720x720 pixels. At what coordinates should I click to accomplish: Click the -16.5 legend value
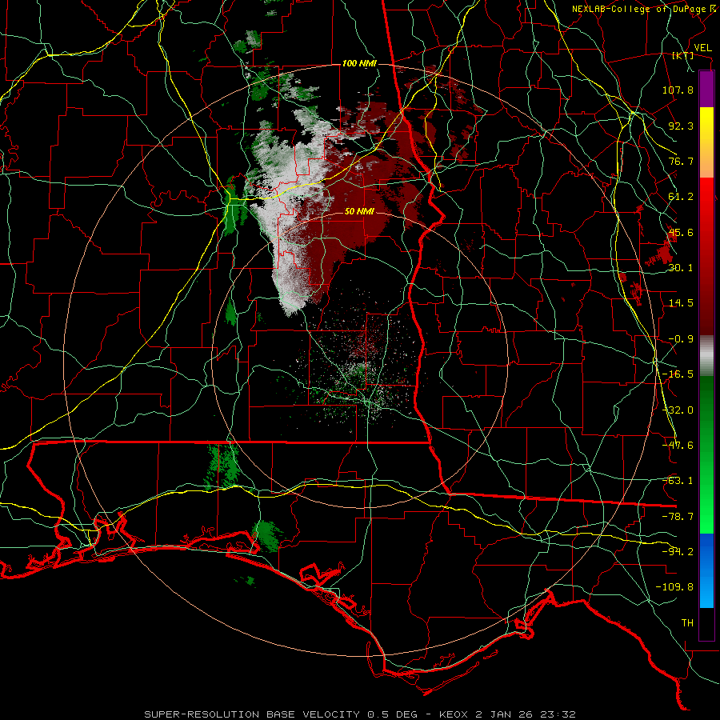(678, 374)
